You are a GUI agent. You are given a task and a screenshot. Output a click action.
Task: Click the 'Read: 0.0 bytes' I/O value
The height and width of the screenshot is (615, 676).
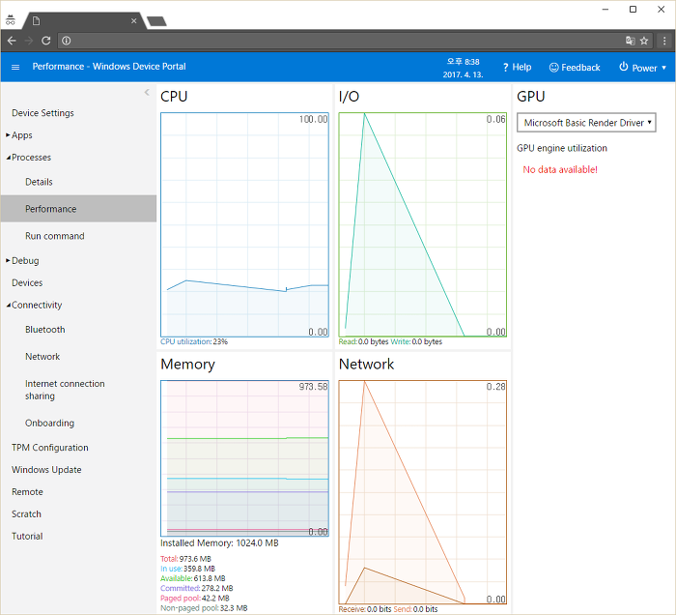[x=363, y=341]
